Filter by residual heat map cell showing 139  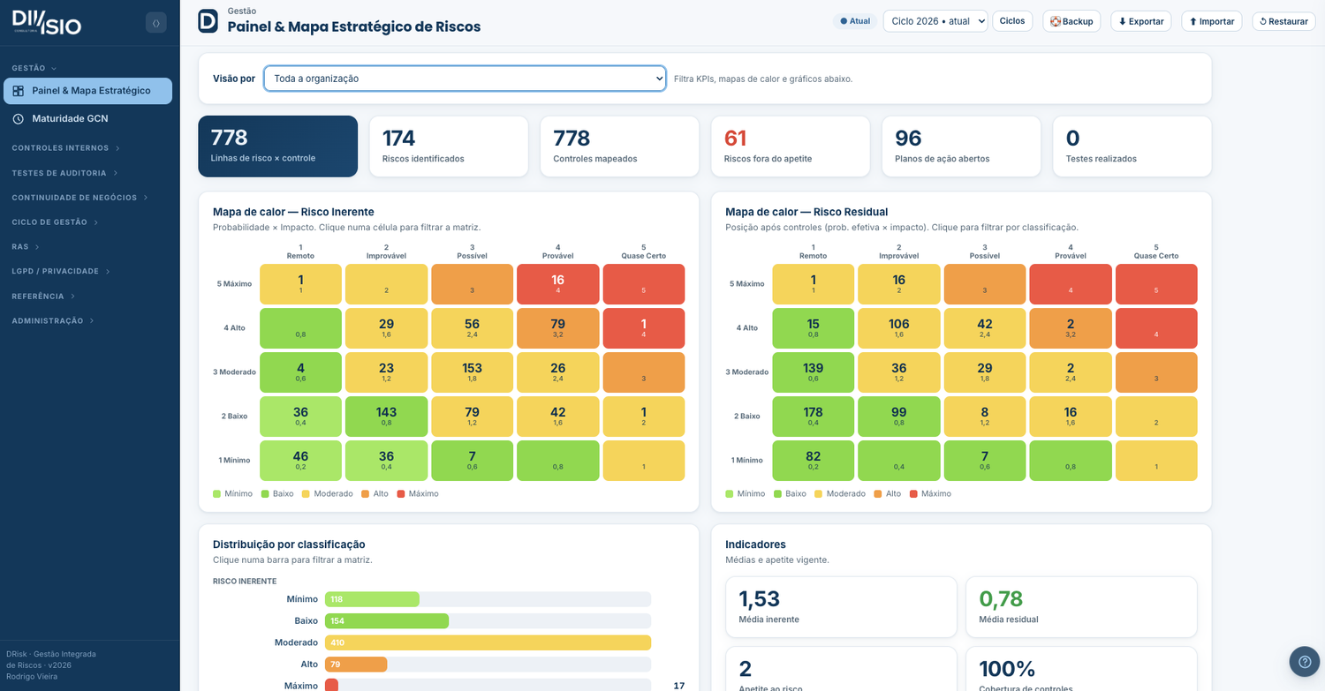coord(813,372)
